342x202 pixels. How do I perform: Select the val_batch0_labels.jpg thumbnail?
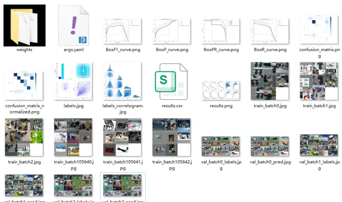point(221,146)
